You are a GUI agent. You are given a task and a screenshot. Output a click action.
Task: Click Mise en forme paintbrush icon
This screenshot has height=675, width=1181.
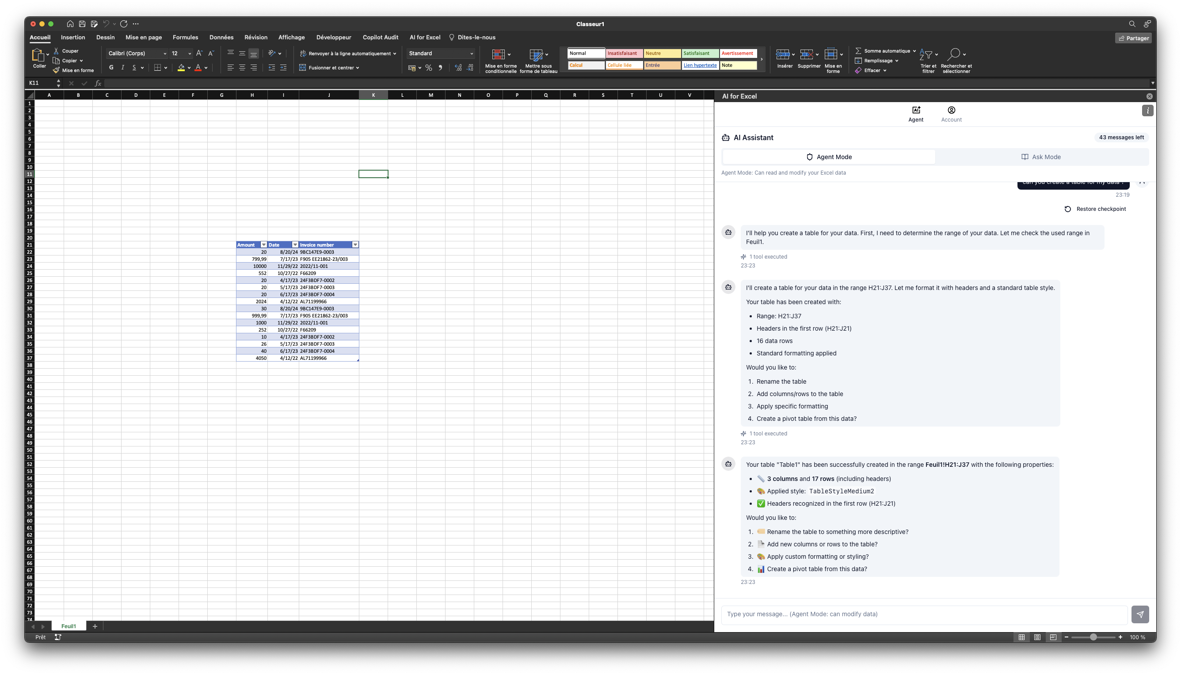56,70
